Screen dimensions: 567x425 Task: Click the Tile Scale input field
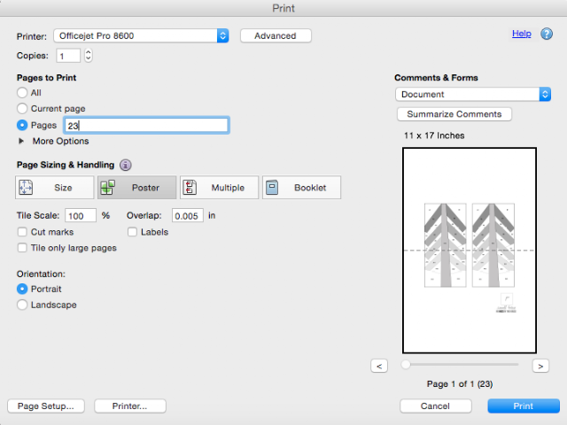point(81,215)
